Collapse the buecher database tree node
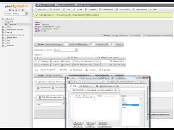The width and height of the screenshot is (174, 130). [3, 19]
